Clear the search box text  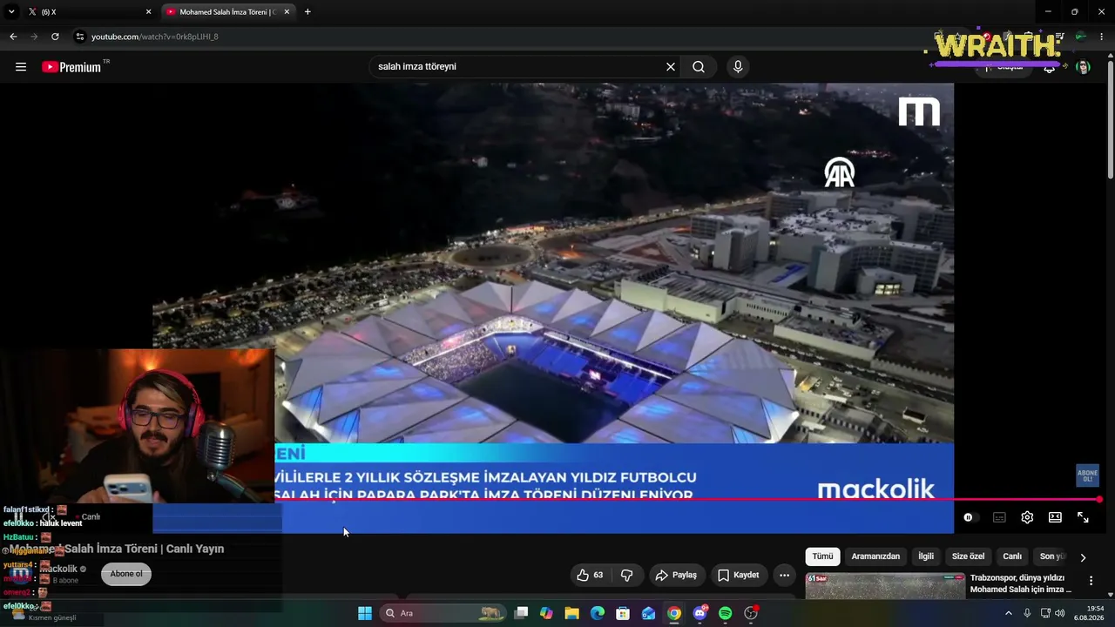671,67
